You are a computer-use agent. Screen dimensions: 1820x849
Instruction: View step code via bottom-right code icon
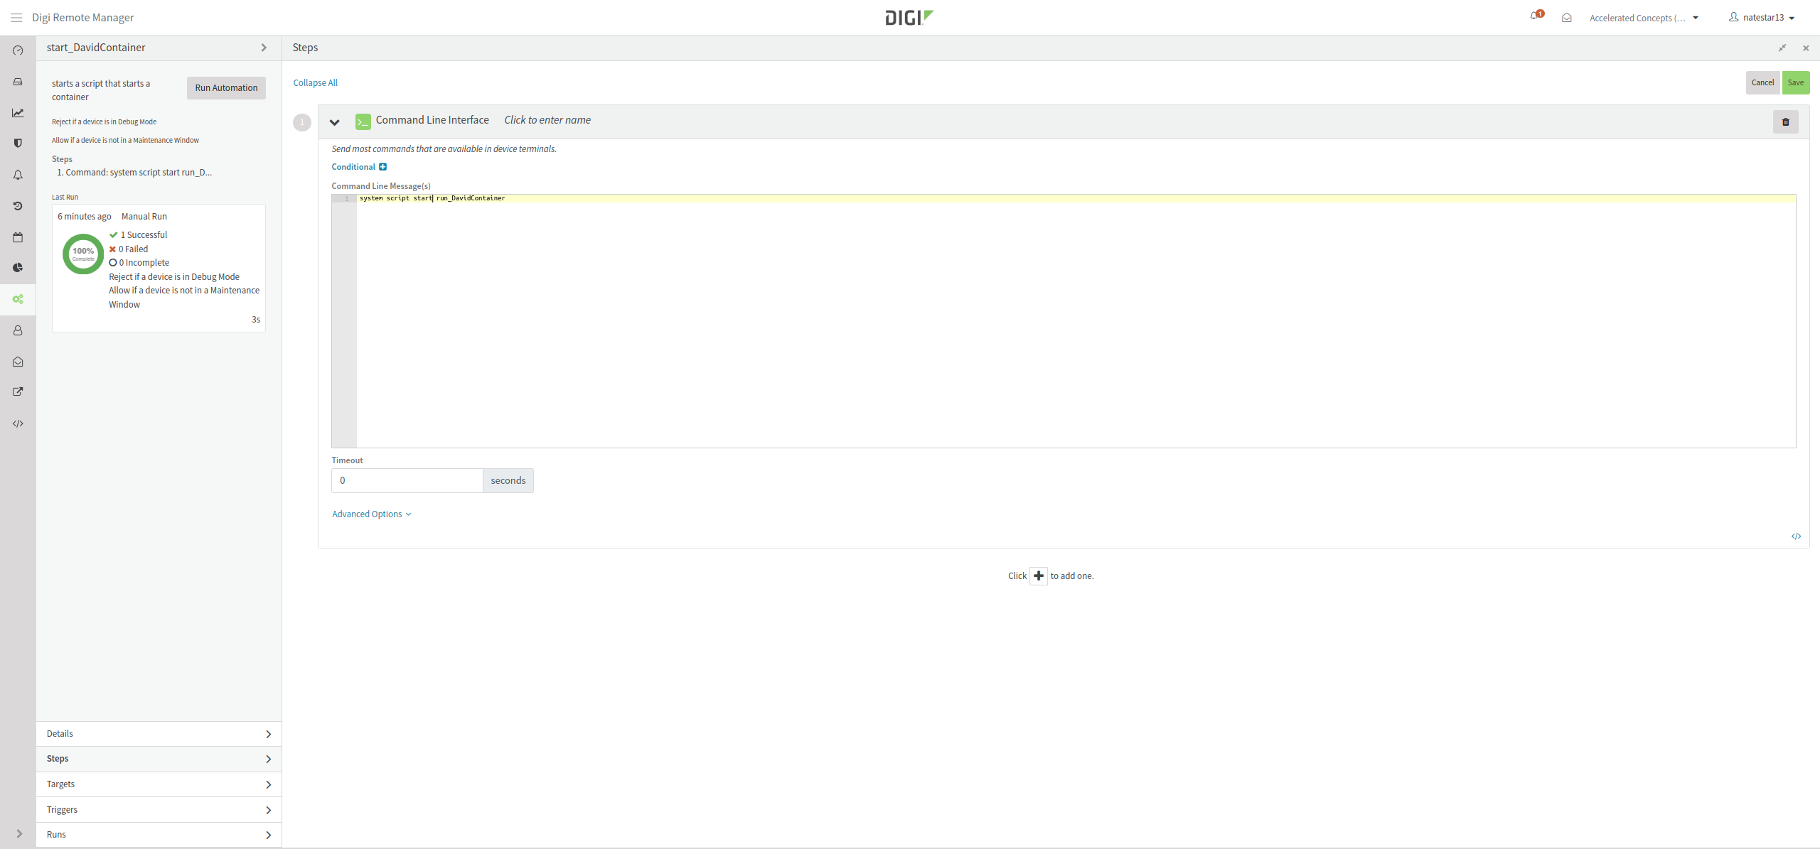point(1796,536)
